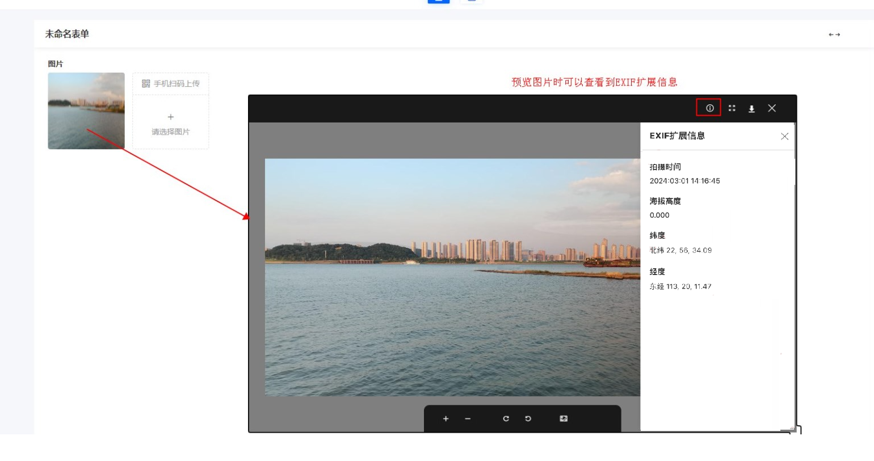Select the blue active view button at top
This screenshot has height=461, width=874.
[x=438, y=2]
